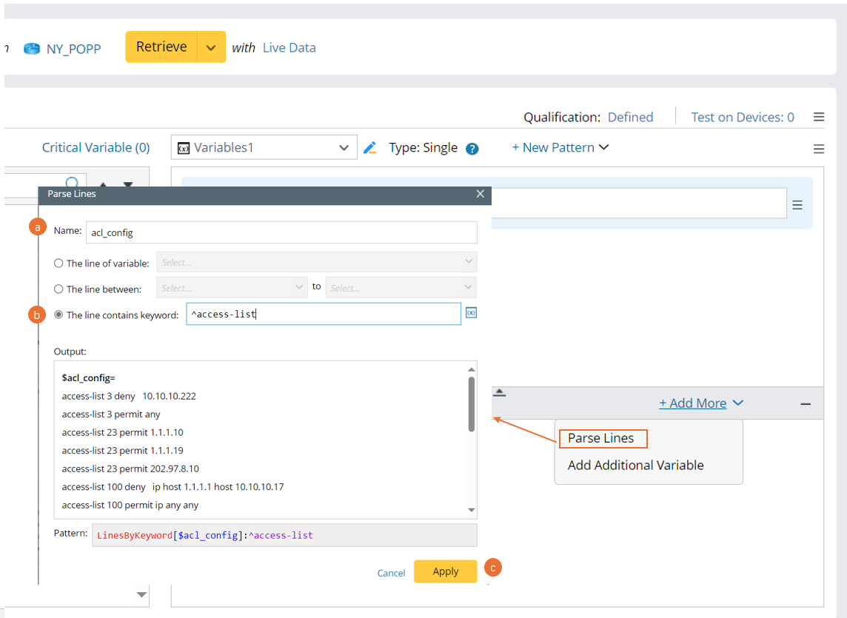
Task: Click the Apply button
Action: pos(445,571)
